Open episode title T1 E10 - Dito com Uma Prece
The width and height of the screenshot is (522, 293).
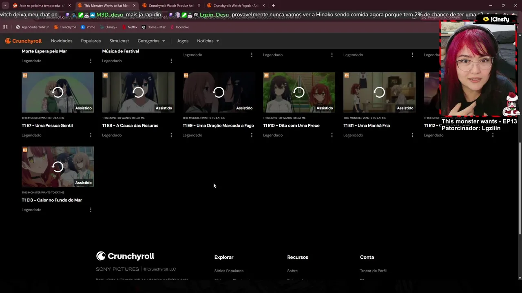pyautogui.click(x=291, y=126)
